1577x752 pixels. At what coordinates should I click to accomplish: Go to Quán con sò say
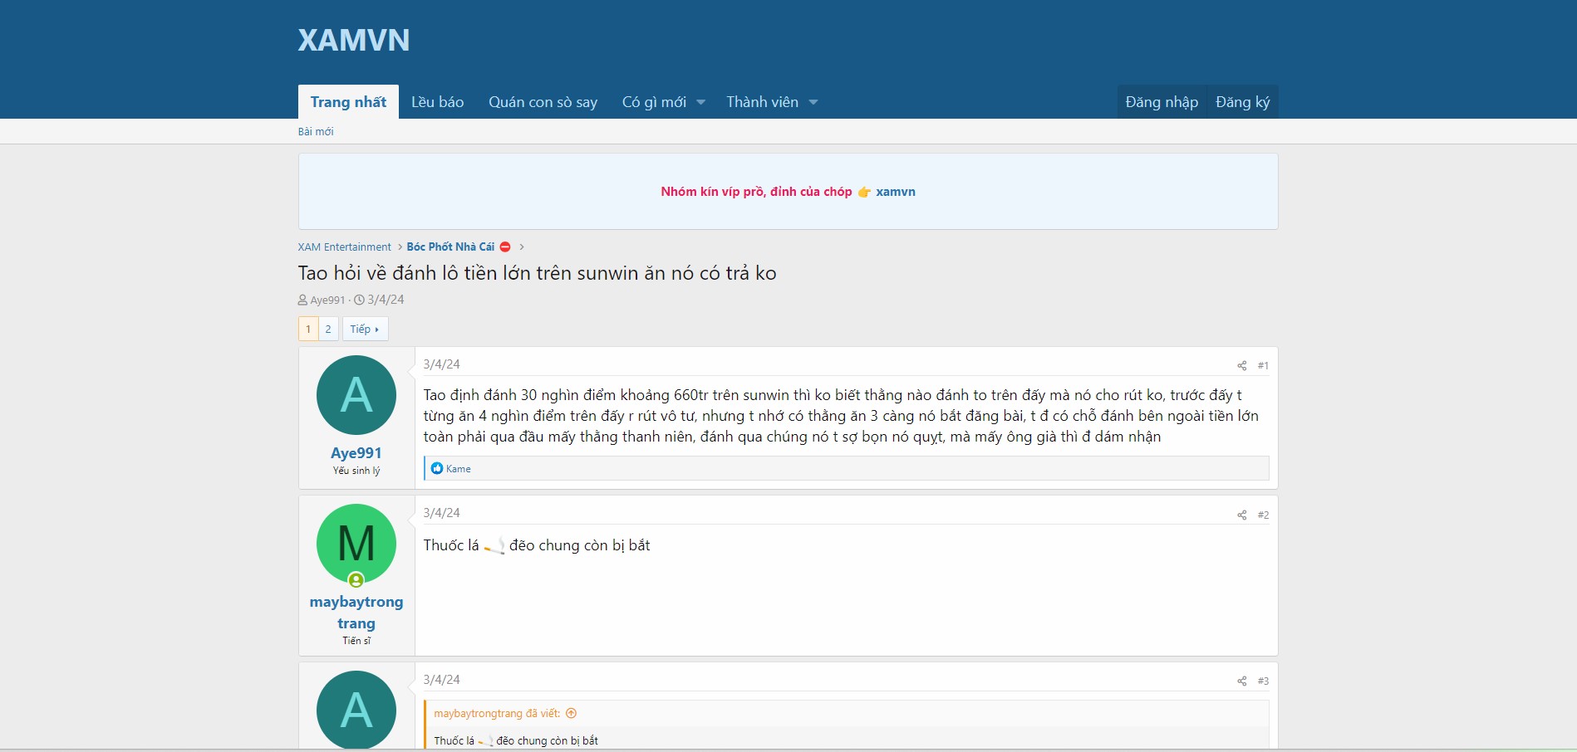543,102
